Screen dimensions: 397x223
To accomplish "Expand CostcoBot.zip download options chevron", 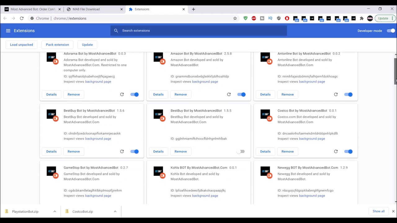I will 115,212.
